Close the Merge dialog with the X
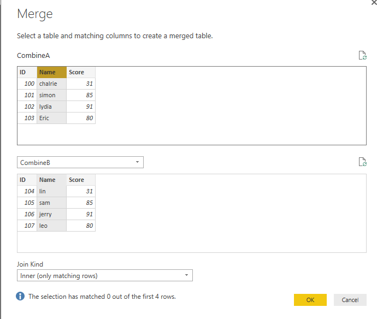This screenshot has height=319, width=377. click(374, 2)
